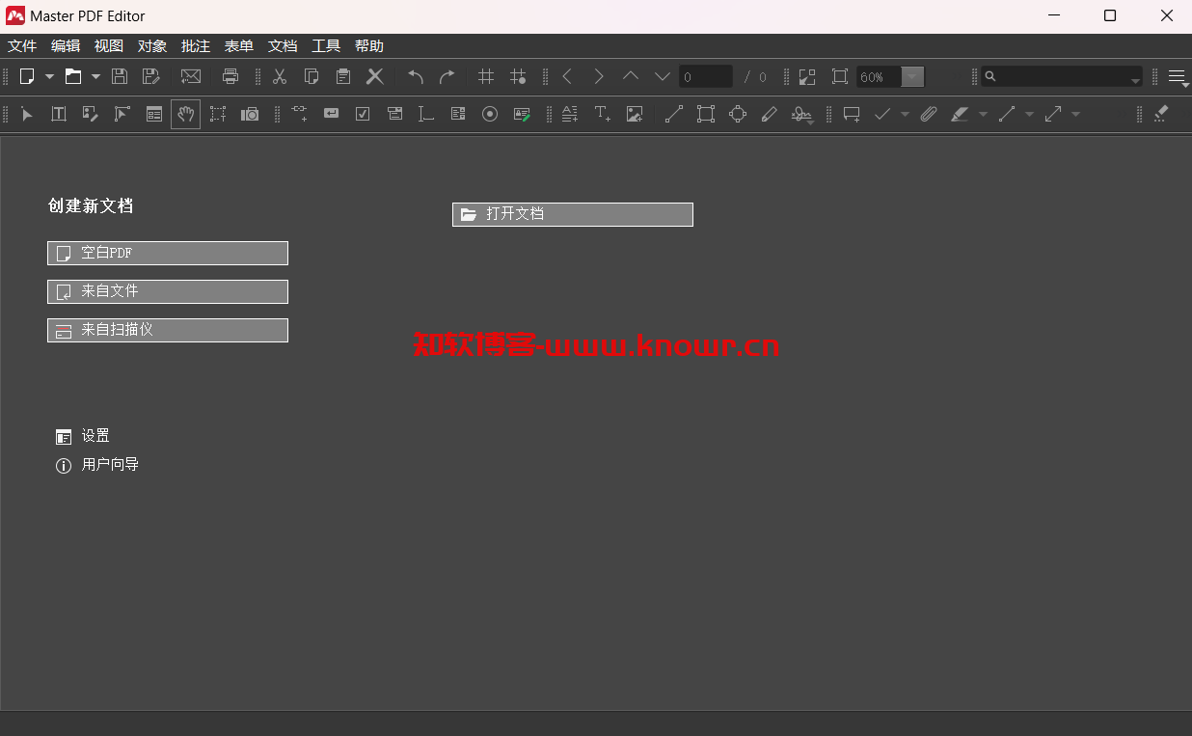Select the Pencil drawing tool

769,114
